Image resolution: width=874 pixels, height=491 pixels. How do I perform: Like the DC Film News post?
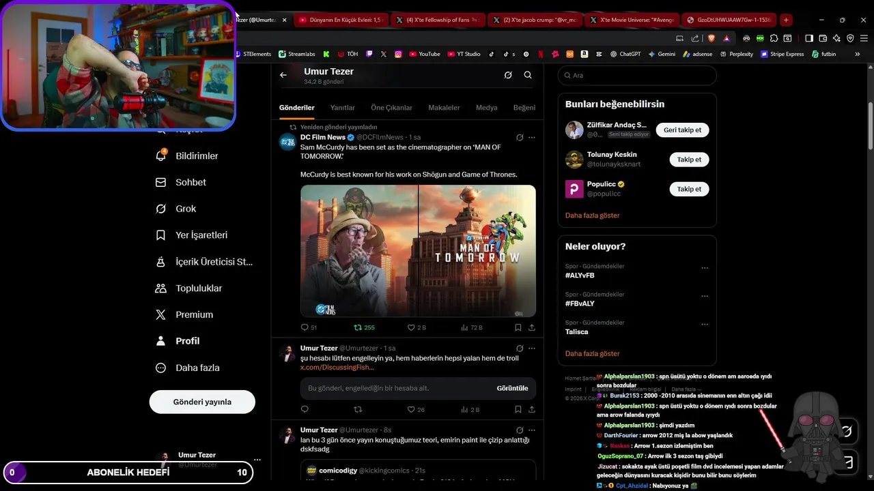[417, 327]
